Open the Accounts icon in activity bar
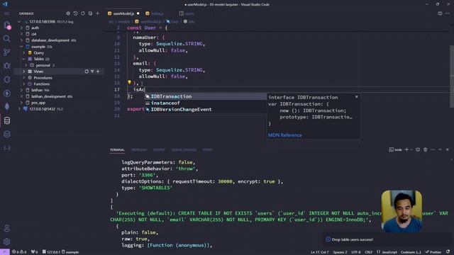This screenshot has width=454, height=255. 6,228
